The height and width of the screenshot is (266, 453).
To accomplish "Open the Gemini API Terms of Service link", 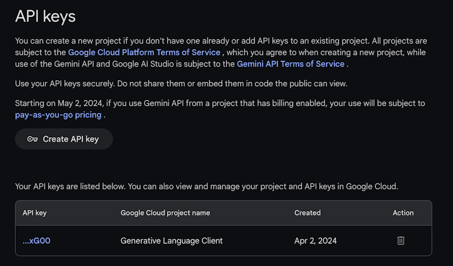I will [290, 64].
